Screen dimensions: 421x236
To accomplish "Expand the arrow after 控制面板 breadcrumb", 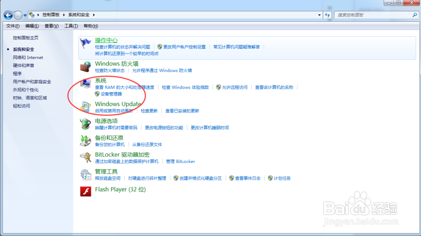I will click(x=64, y=15).
